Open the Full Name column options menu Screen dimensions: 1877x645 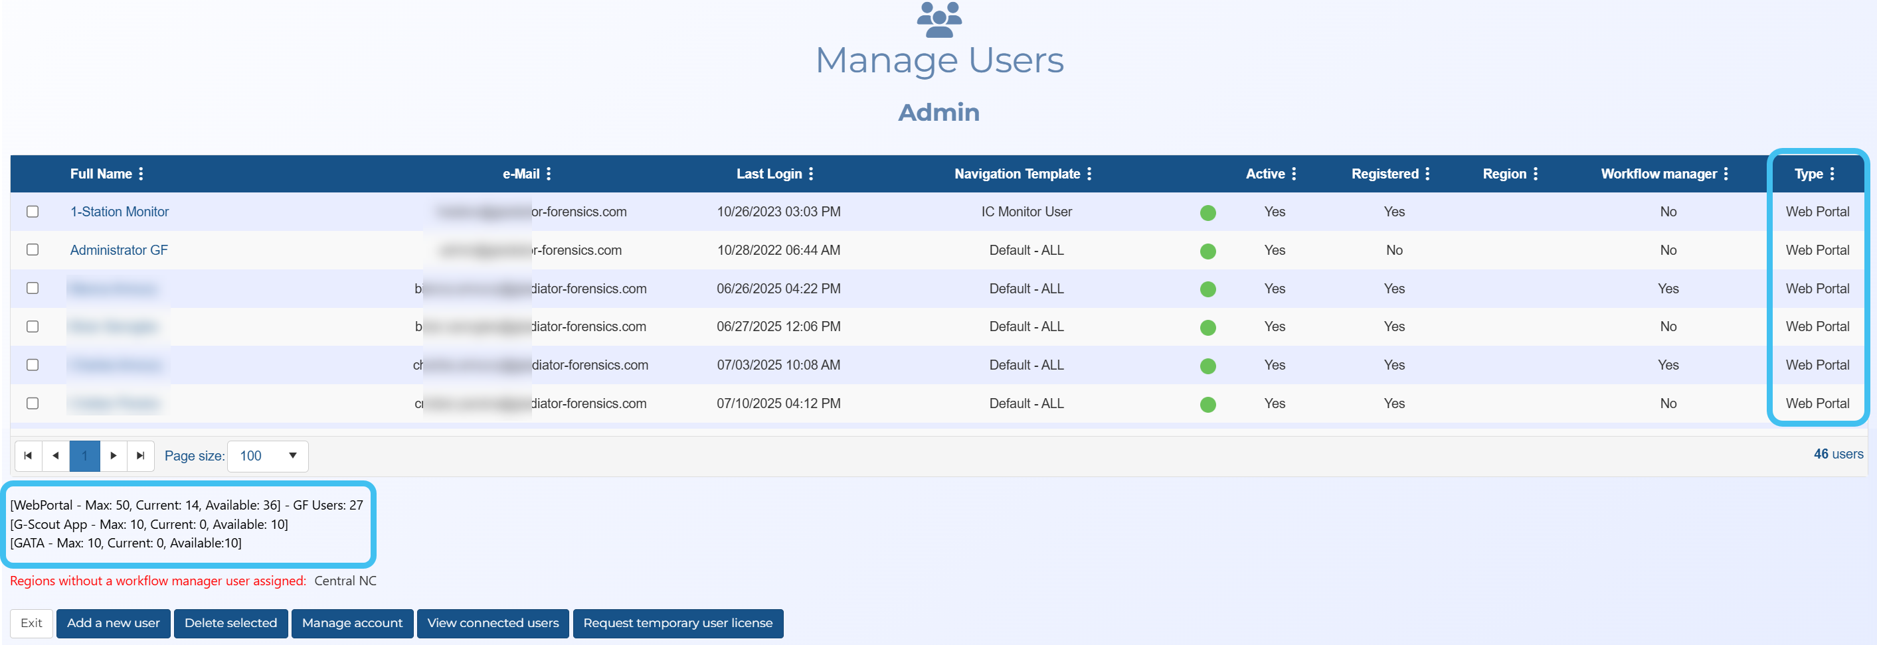(x=141, y=174)
